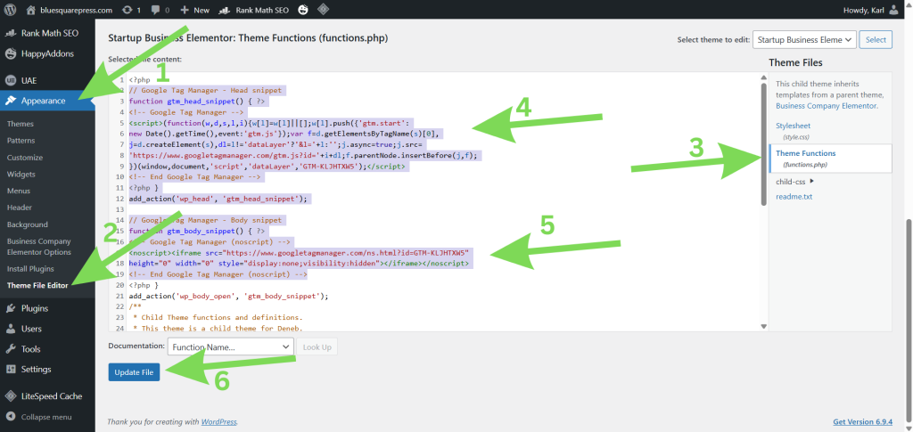Image resolution: width=913 pixels, height=432 pixels.
Task: Click the WordPress logo in admin bar
Action: 11,10
